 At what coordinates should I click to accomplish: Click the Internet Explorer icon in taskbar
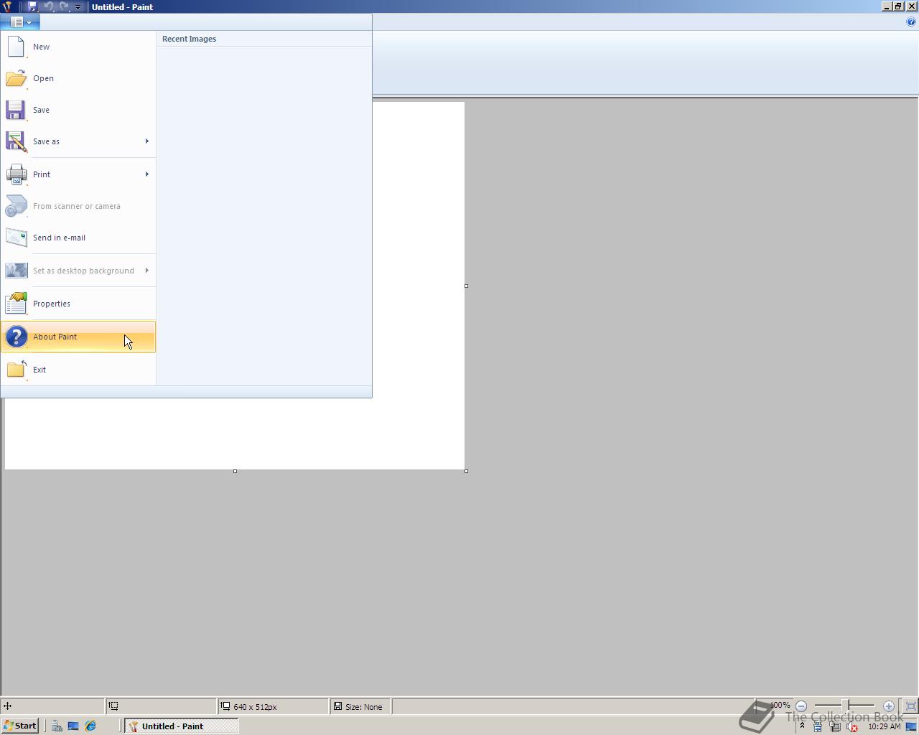pyautogui.click(x=90, y=726)
